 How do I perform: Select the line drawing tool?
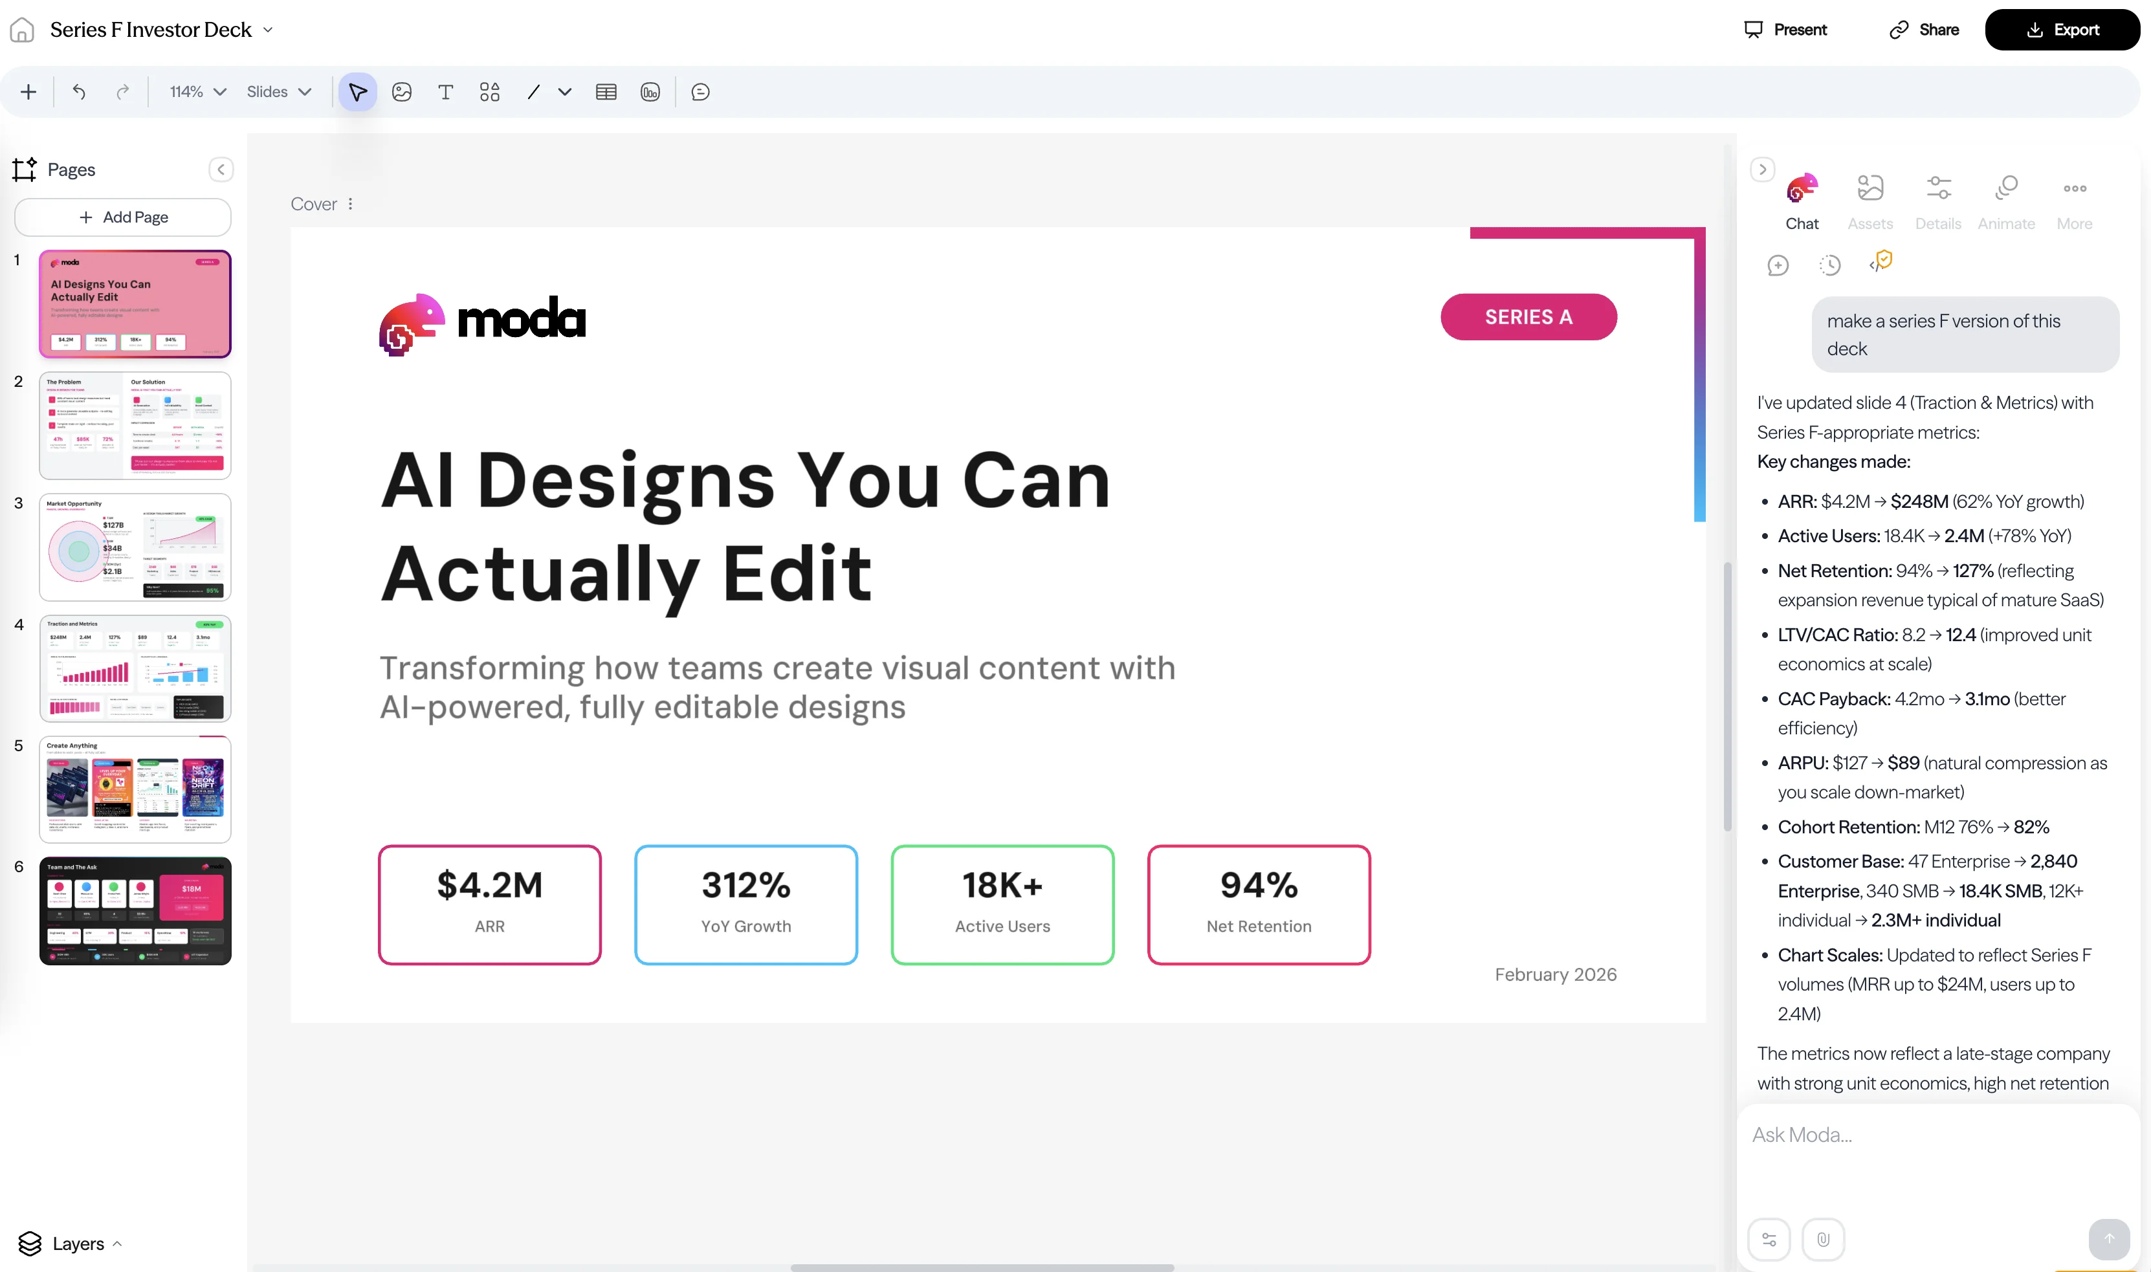(x=533, y=92)
